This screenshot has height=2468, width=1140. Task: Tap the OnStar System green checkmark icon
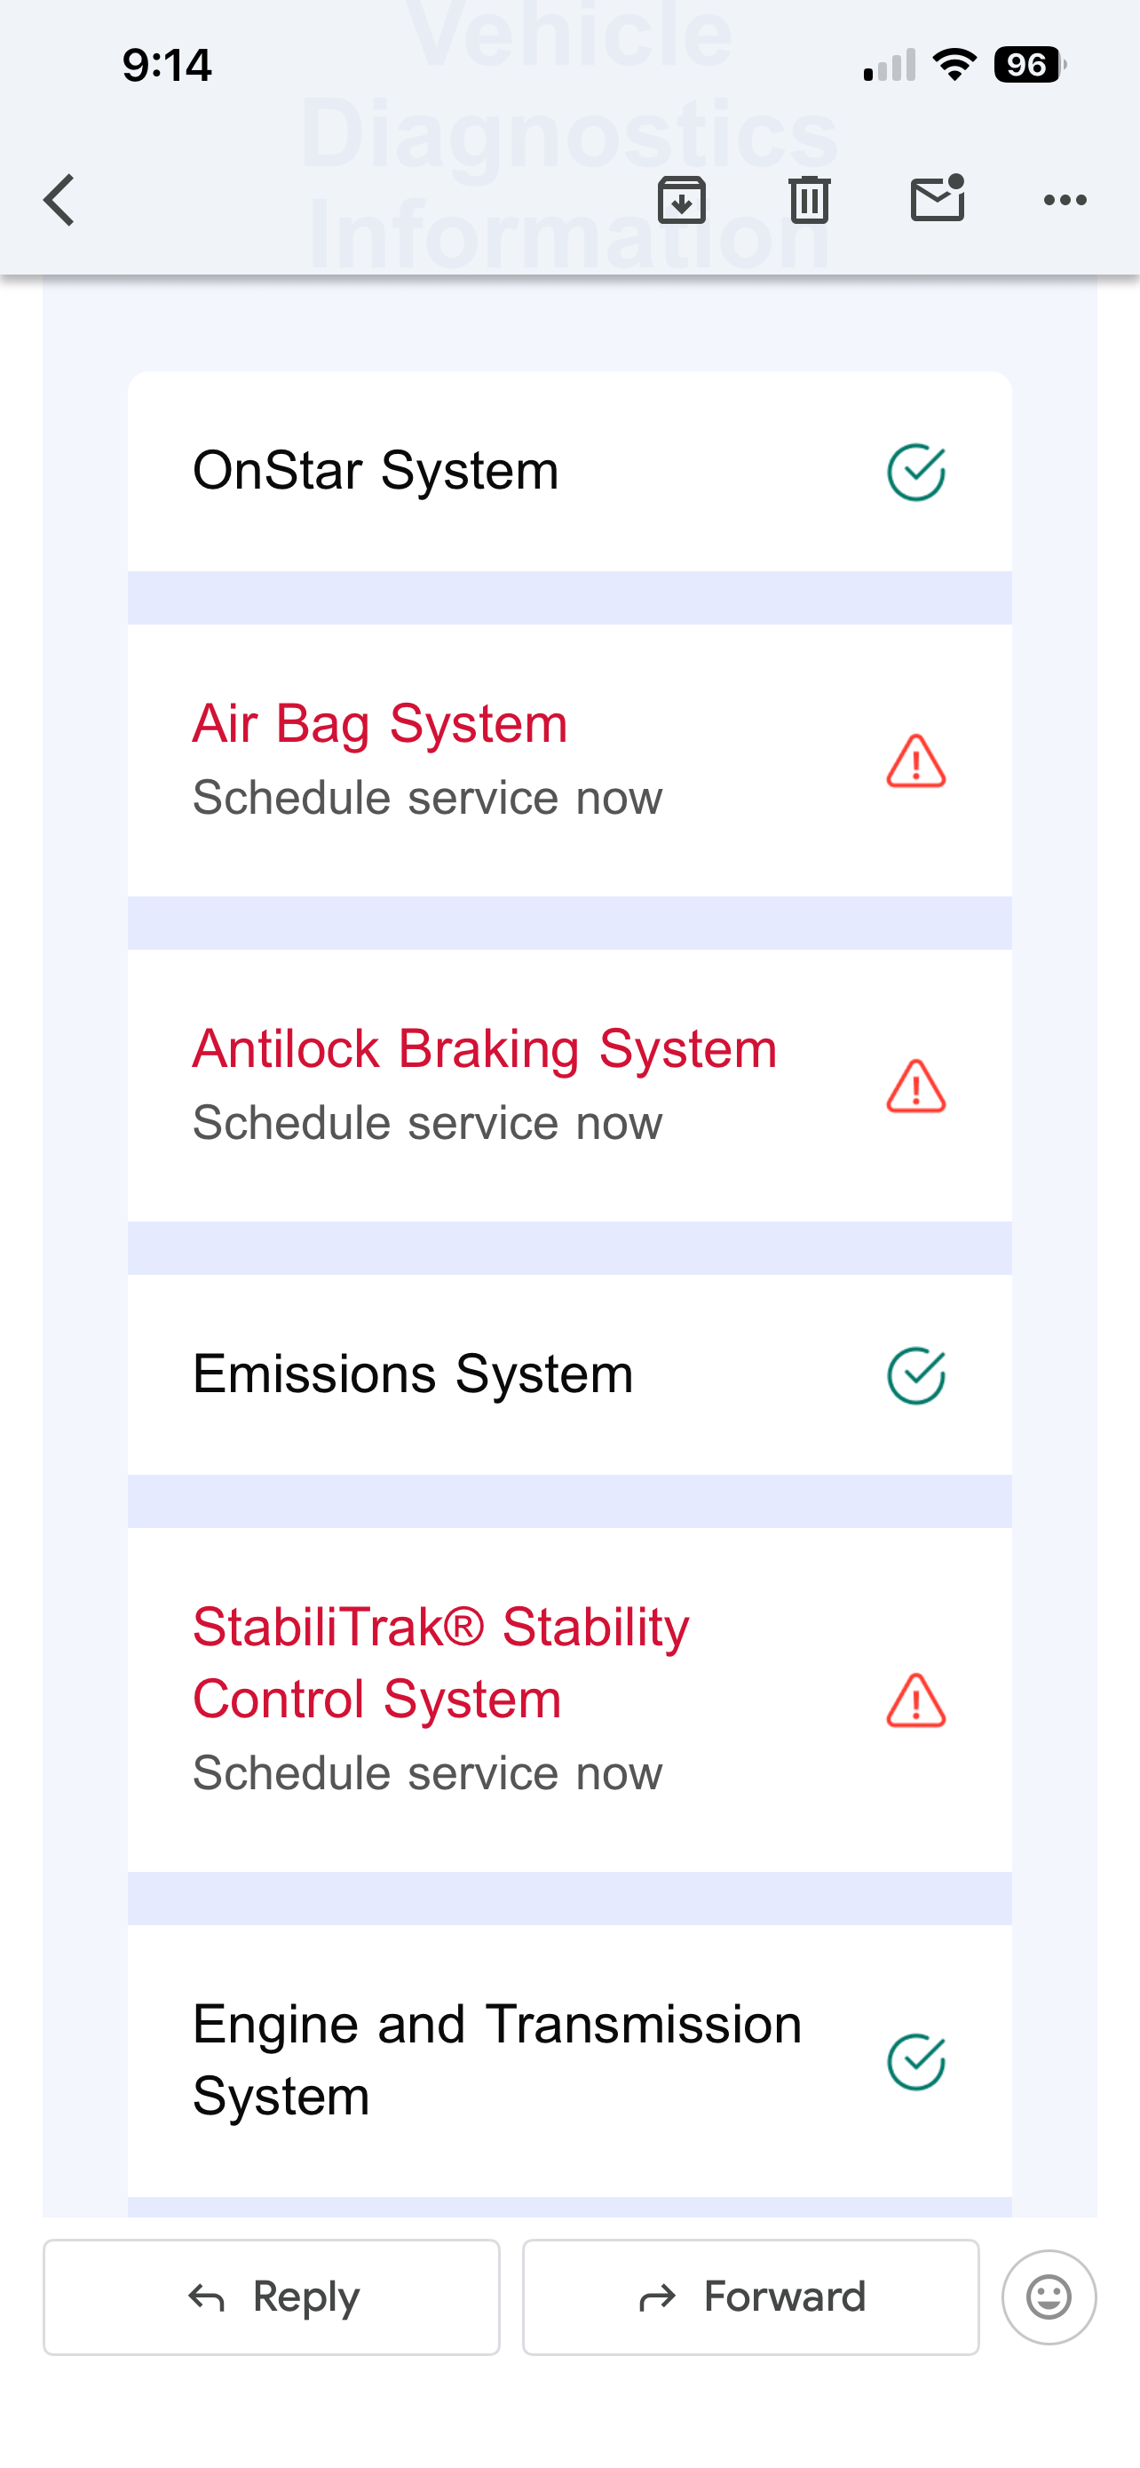pos(916,473)
